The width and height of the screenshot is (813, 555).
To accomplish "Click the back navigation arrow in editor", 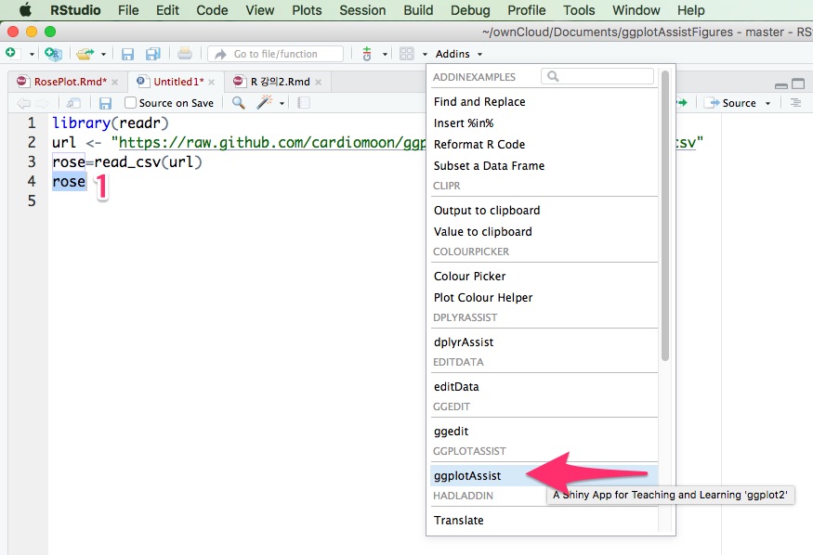I will (x=23, y=103).
